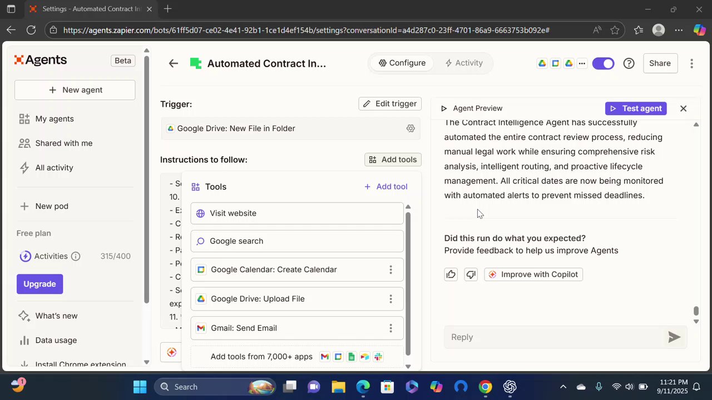Click the Tools list scrollbar
This screenshot has width=712, height=400.
(408, 283)
